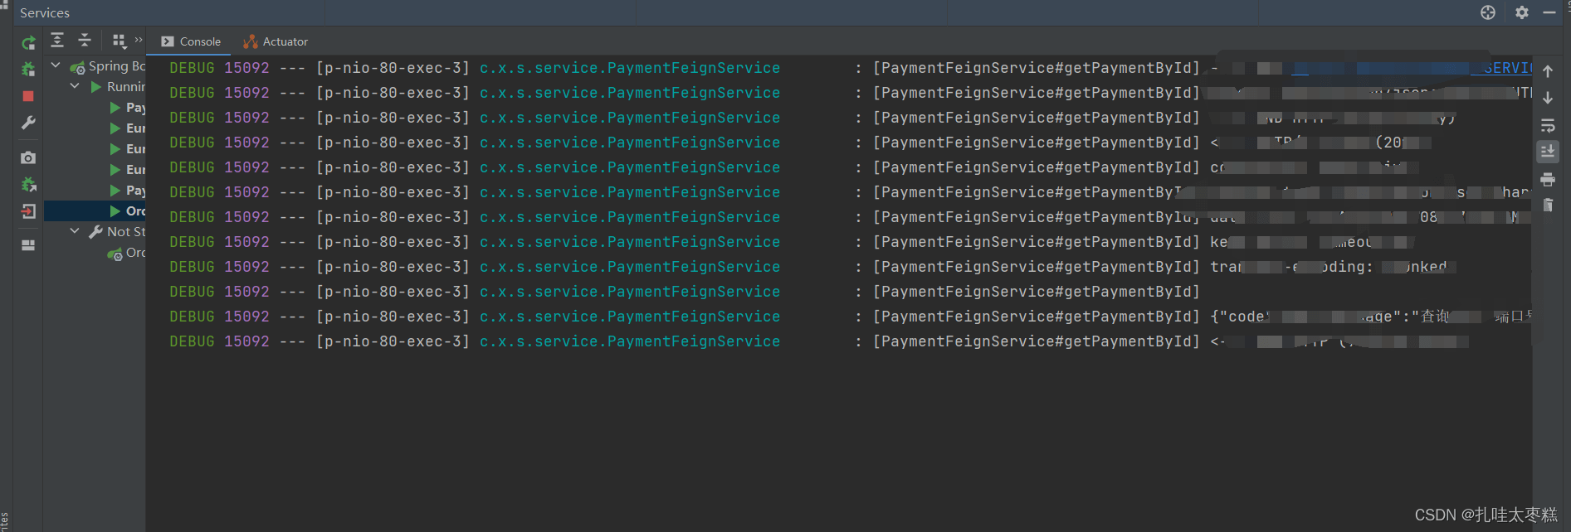Click Expand All in the Services toolbar

57,41
